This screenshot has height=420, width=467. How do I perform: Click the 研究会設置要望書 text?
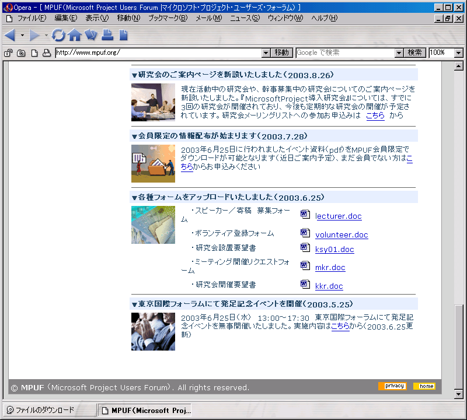click(x=224, y=248)
